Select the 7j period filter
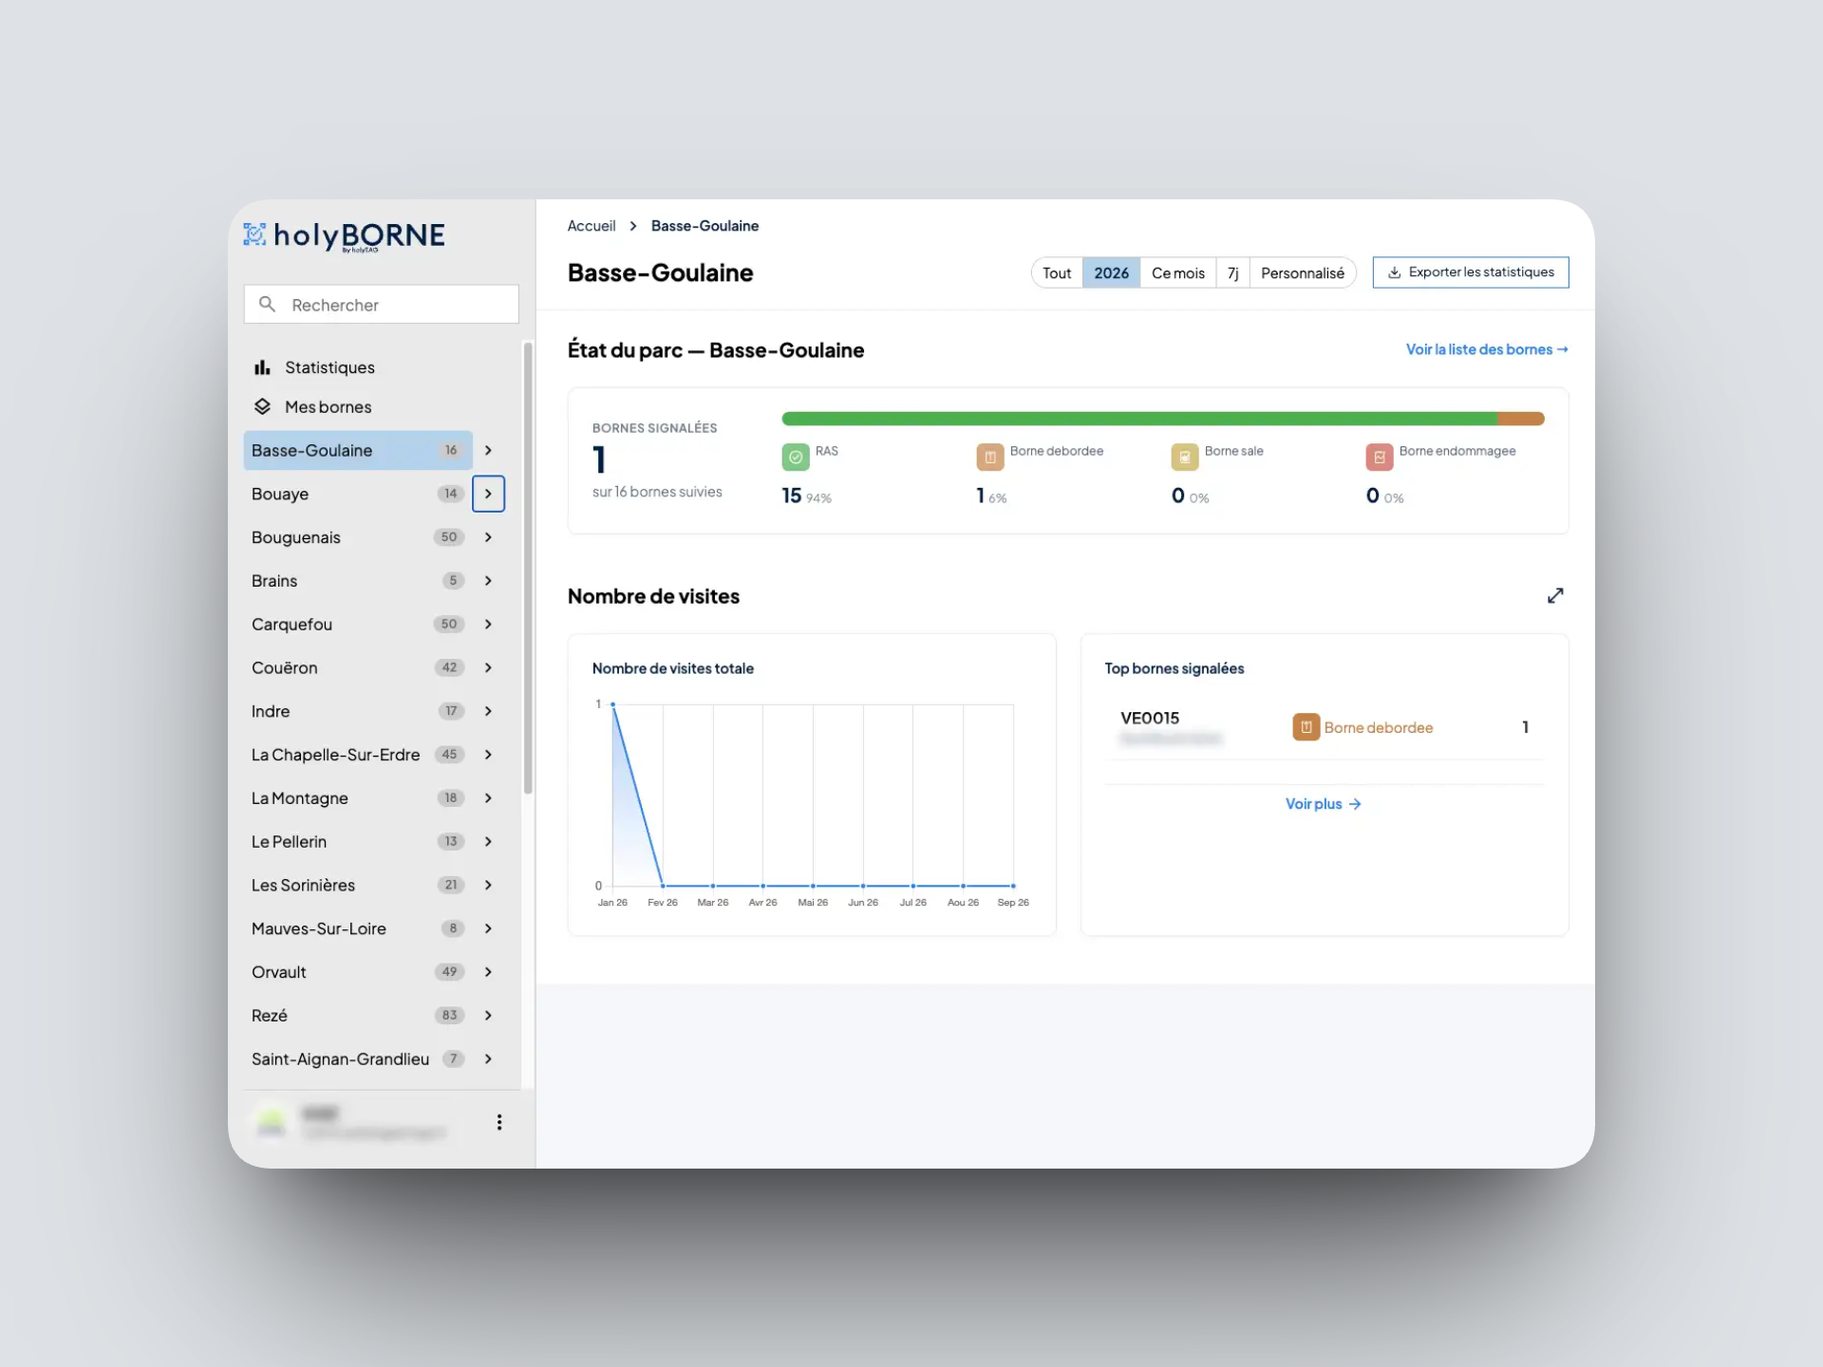1823x1367 pixels. [x=1233, y=272]
